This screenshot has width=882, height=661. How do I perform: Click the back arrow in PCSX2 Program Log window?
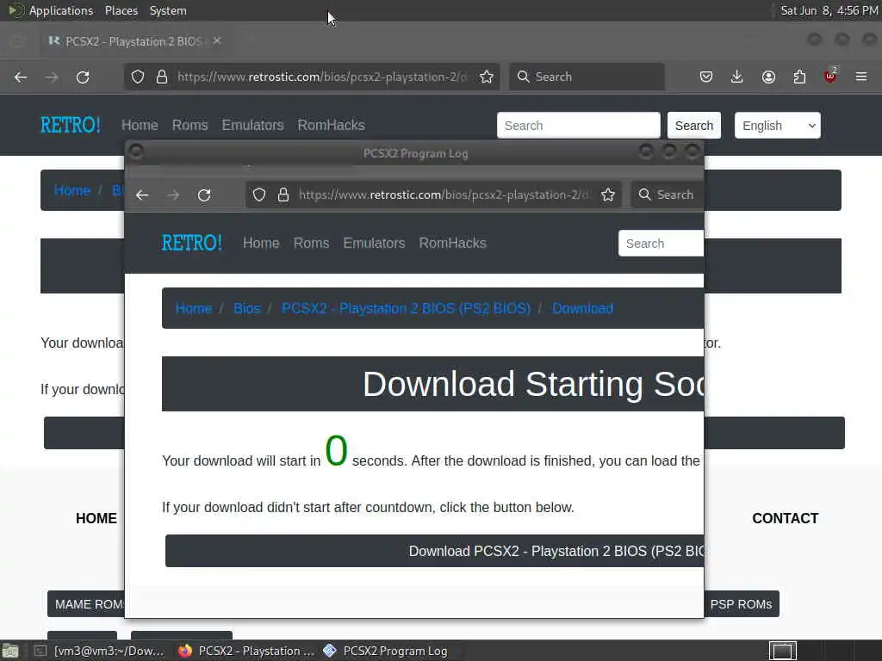click(142, 195)
